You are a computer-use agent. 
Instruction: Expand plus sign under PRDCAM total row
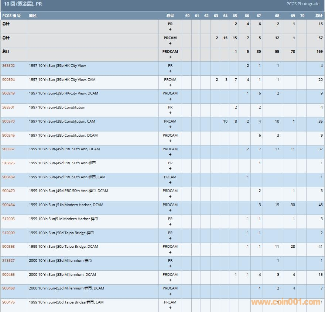170,57
